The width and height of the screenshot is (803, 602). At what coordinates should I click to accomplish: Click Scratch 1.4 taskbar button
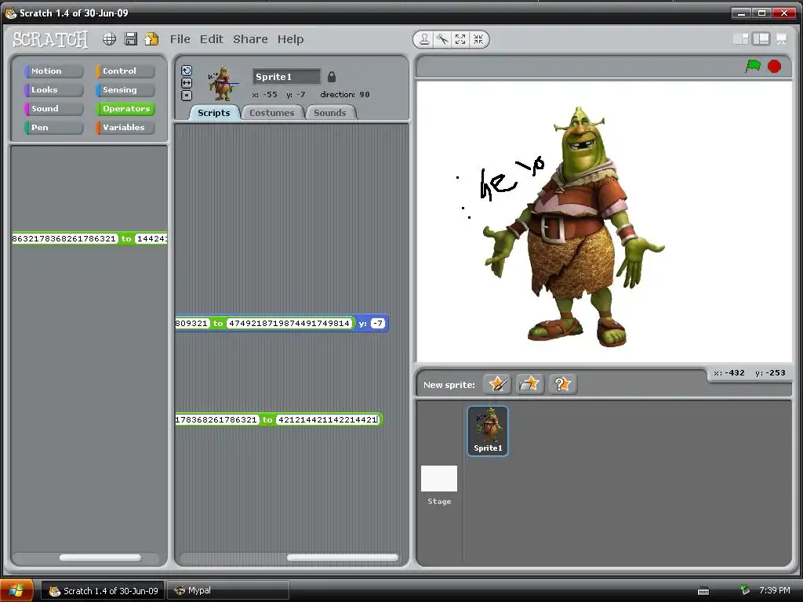[103, 591]
